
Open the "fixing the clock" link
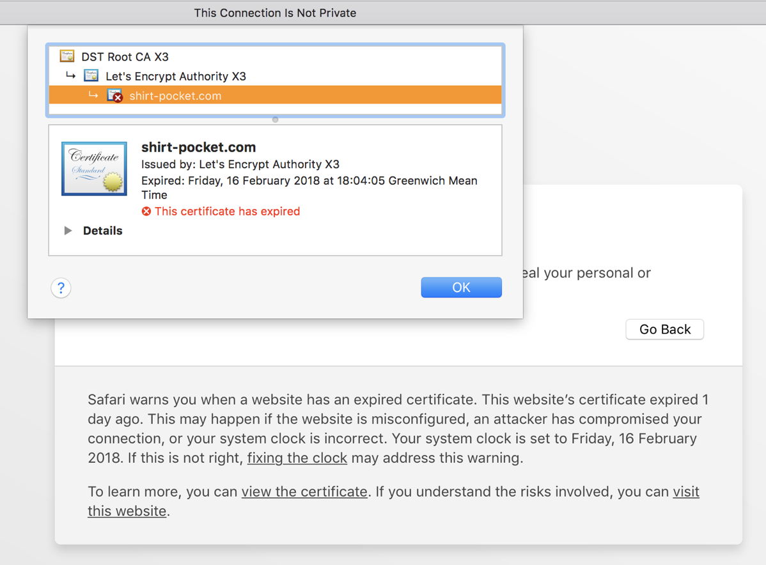point(297,458)
